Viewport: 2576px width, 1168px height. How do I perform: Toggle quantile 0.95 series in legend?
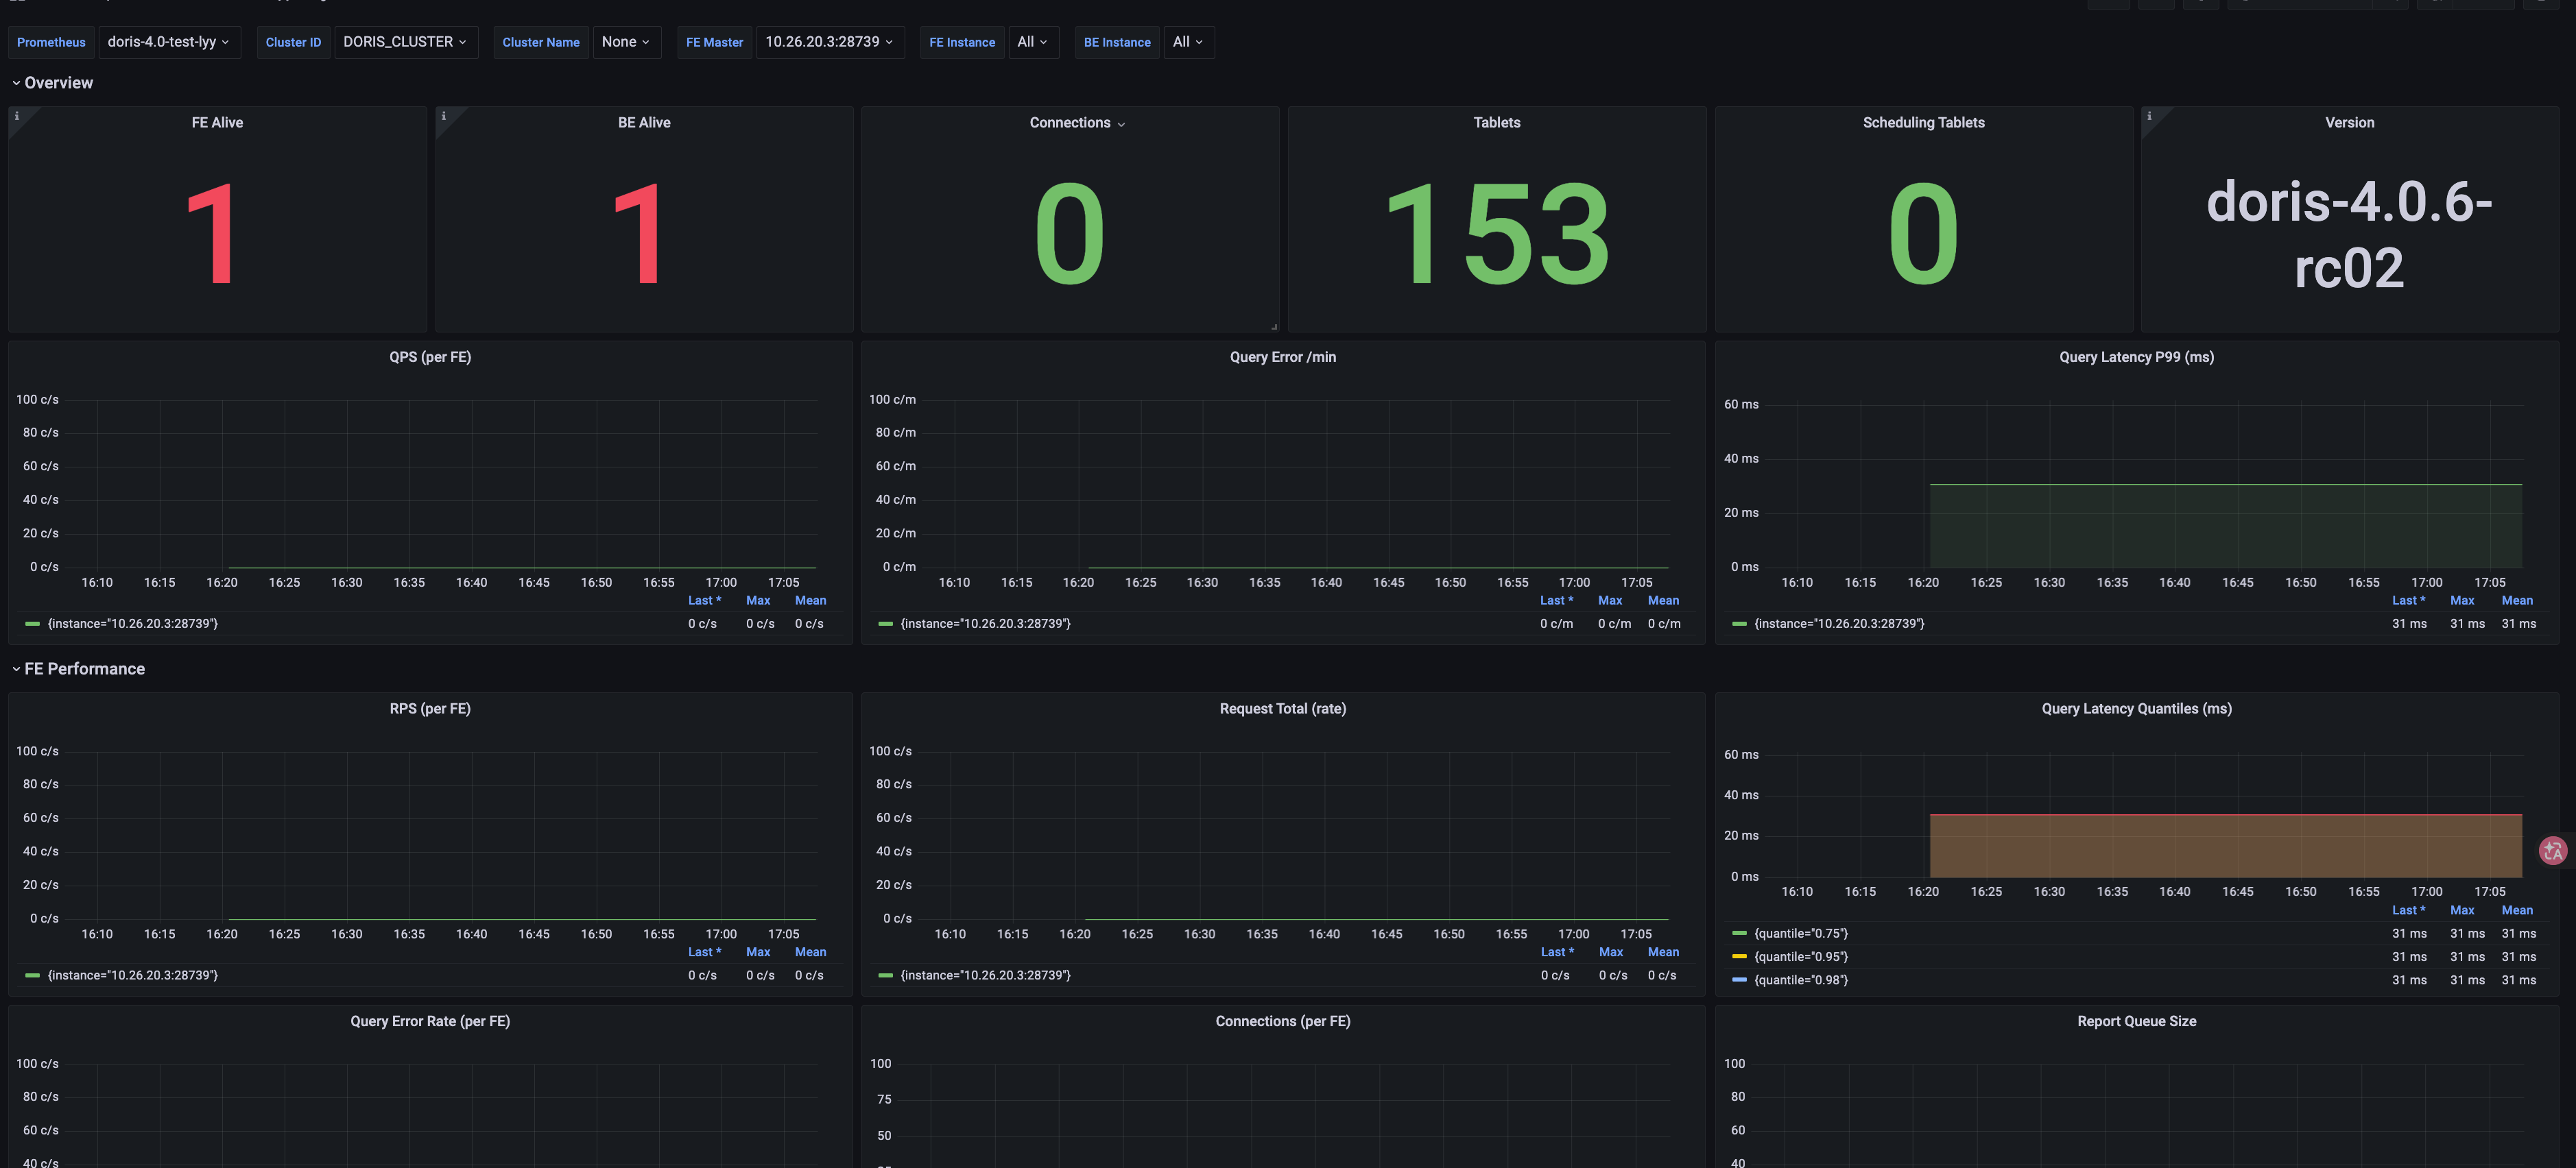[x=1801, y=956]
